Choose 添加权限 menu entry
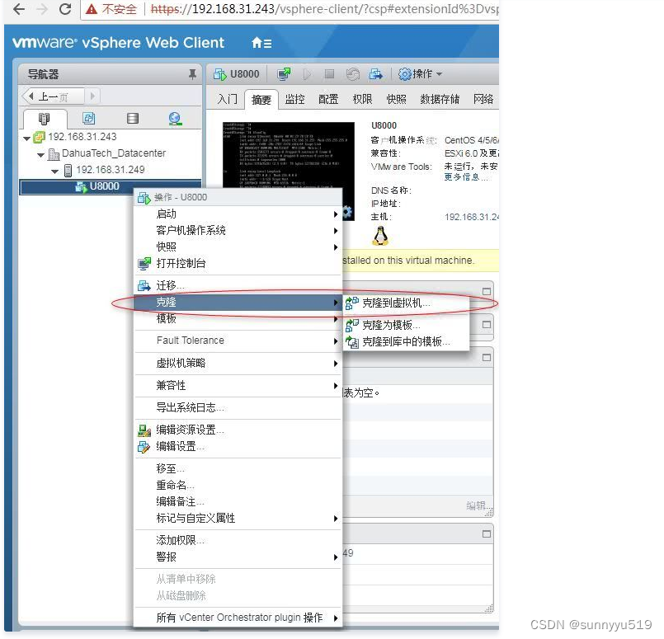This screenshot has height=639, width=664. point(238,541)
